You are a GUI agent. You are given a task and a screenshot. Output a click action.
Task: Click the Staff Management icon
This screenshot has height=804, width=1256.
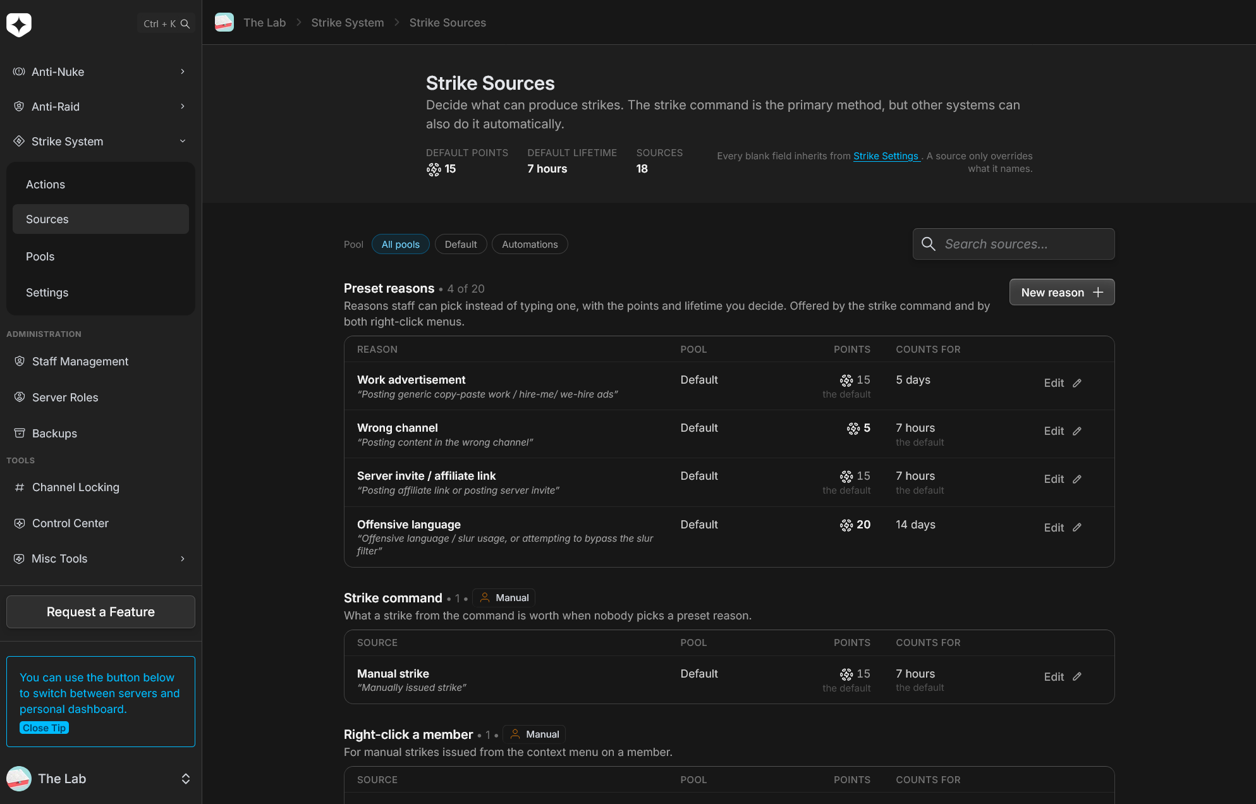pos(20,361)
